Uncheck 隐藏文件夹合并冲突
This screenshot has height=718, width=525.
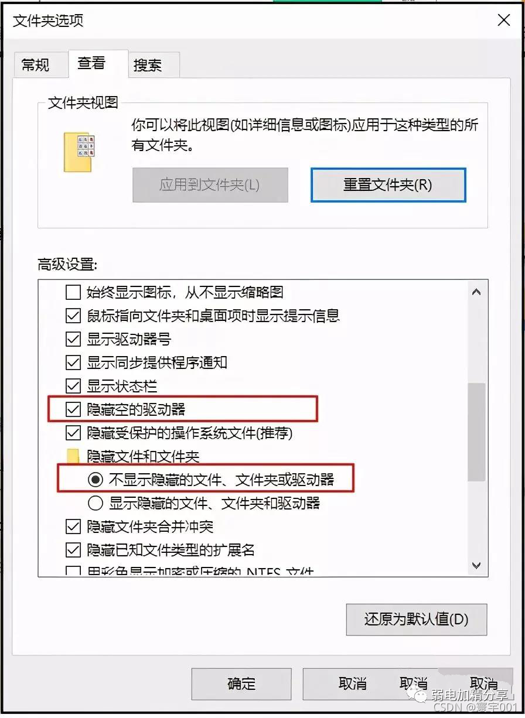click(73, 526)
